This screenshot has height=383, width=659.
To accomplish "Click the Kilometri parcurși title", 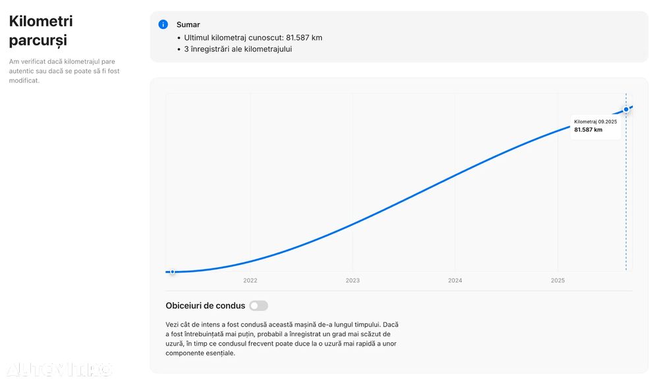I will tap(41, 30).
